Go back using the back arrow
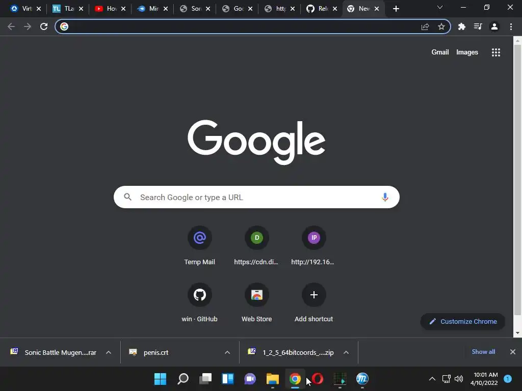The width and height of the screenshot is (522, 391). [11, 26]
